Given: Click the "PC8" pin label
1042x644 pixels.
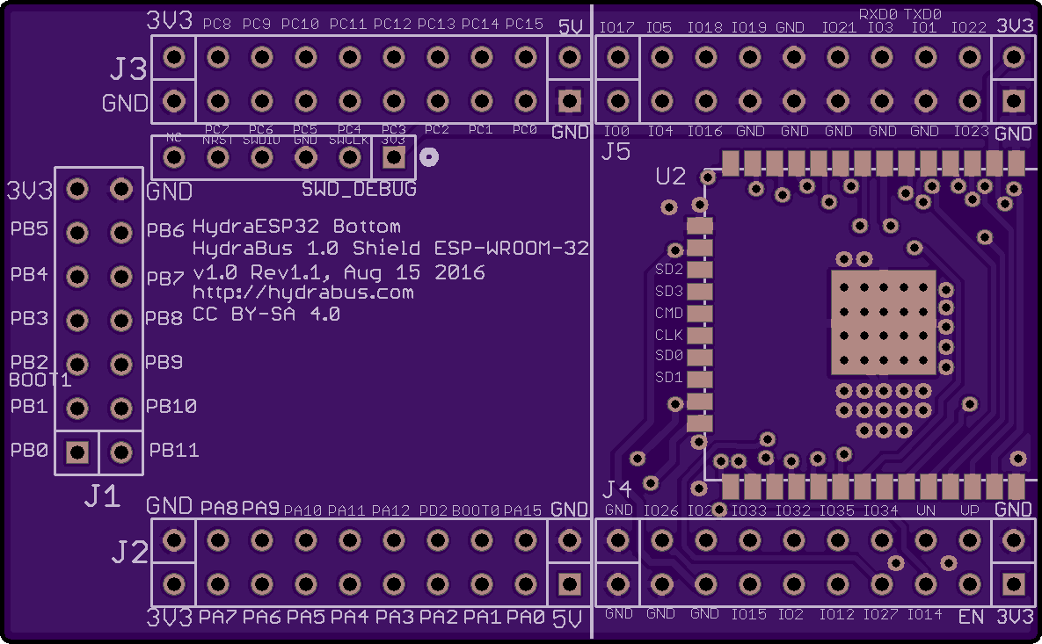Looking at the screenshot, I should point(216,24).
